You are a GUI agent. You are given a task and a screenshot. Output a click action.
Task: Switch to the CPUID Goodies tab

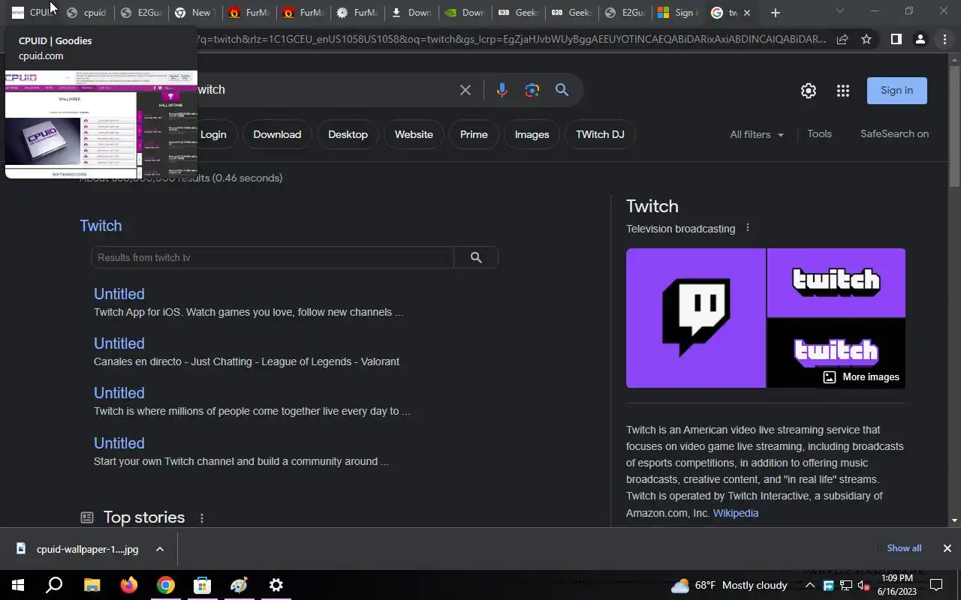pos(31,13)
